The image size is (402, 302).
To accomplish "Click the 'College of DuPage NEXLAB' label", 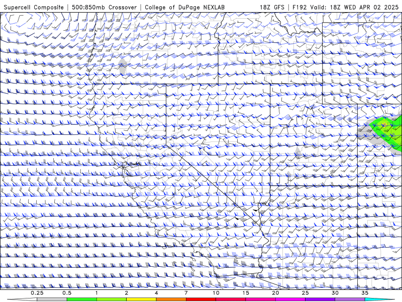I will 184,8.
